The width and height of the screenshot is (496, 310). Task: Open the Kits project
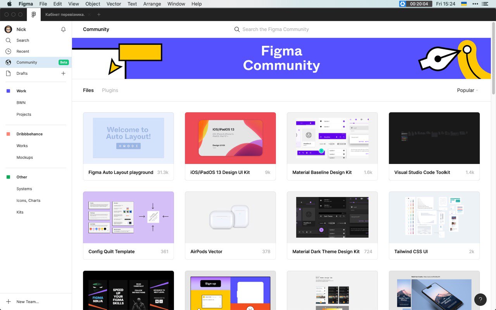20,212
